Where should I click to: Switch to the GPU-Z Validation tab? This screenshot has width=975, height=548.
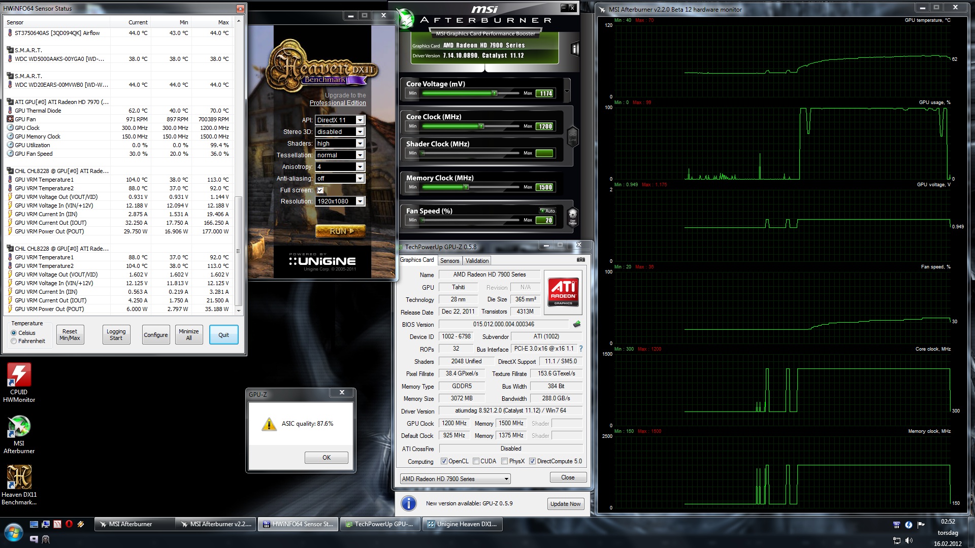point(477,261)
